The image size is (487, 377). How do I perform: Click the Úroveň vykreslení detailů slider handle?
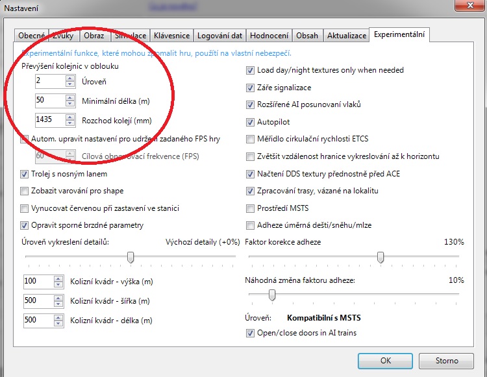(131, 258)
